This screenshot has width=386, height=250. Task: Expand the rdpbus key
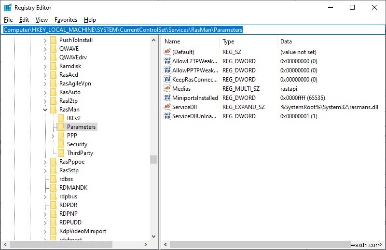pyautogui.click(x=45, y=197)
